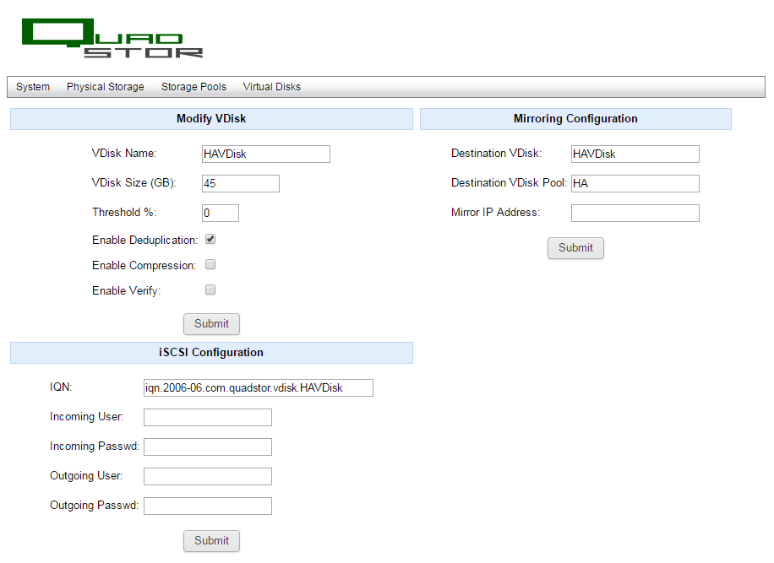Click the Enable Deduplication label

(x=144, y=240)
